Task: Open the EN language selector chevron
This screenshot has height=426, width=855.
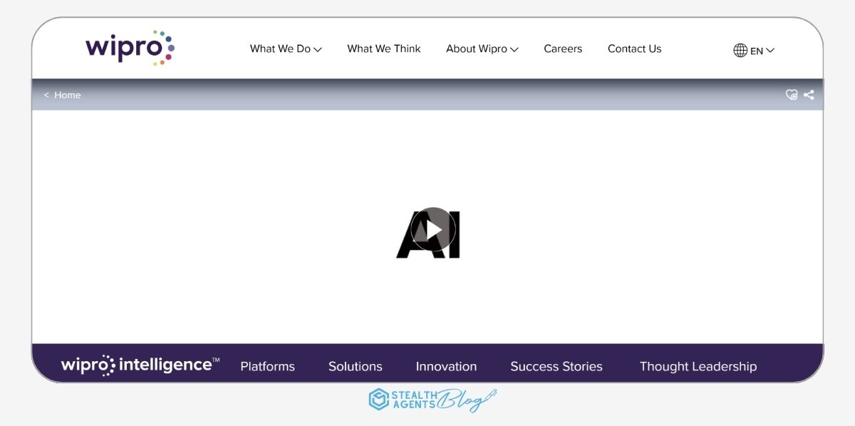Action: point(770,51)
